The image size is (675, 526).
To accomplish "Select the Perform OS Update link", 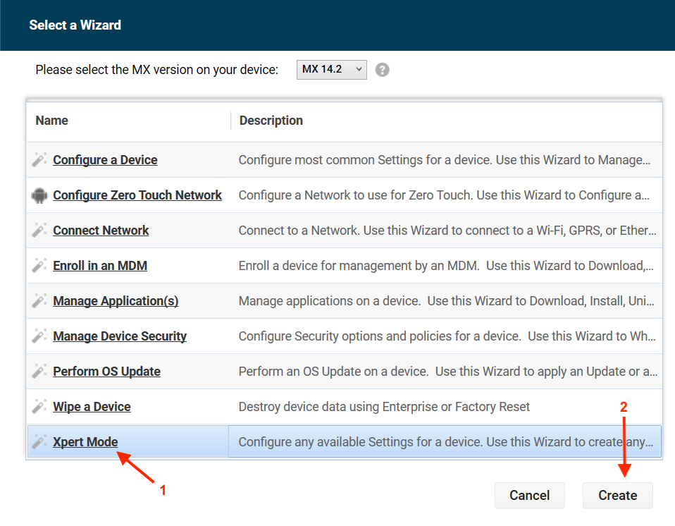I will pos(106,372).
